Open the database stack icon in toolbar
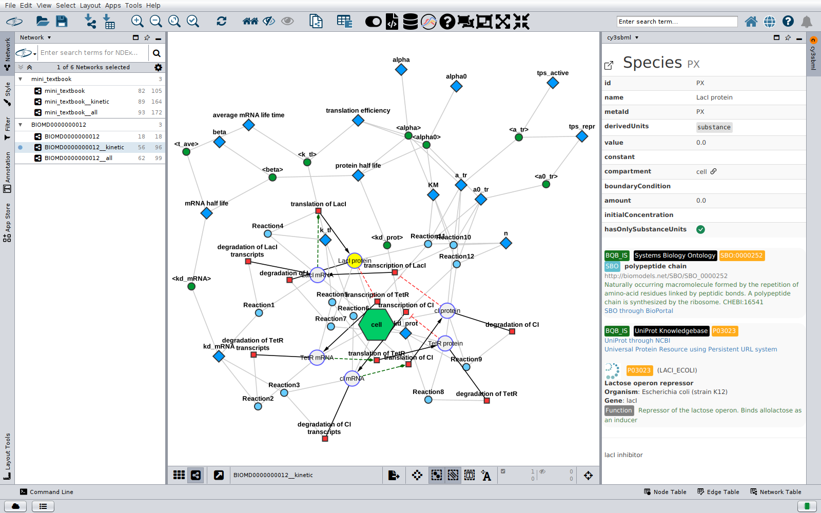 tap(410, 22)
